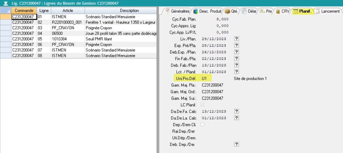Click the Liv./Plan. date field 29/12/2023
The height and width of the screenshot is (153, 343).
pyautogui.click(x=214, y=39)
